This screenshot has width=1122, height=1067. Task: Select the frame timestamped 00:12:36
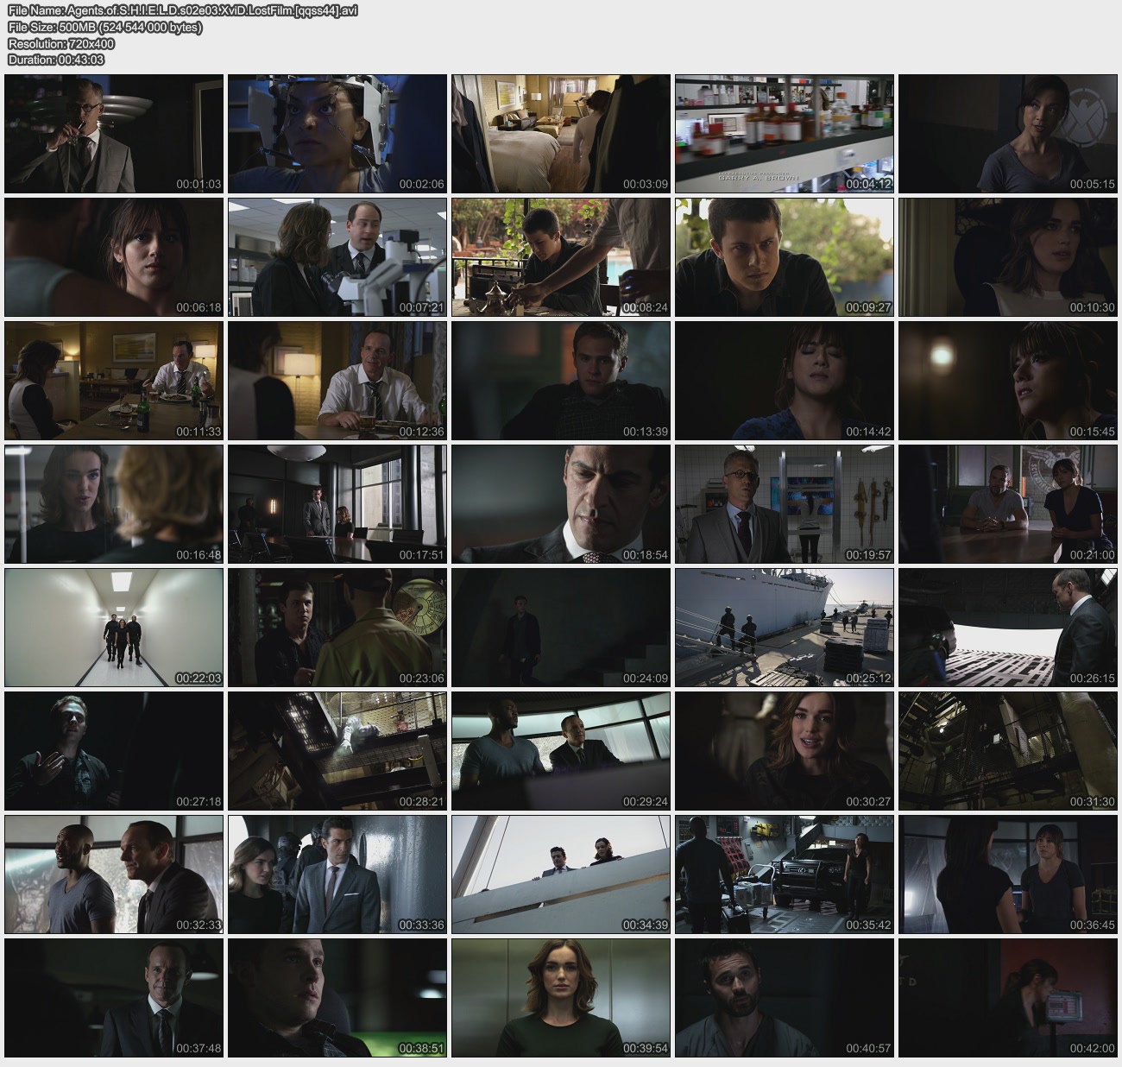[x=337, y=381]
